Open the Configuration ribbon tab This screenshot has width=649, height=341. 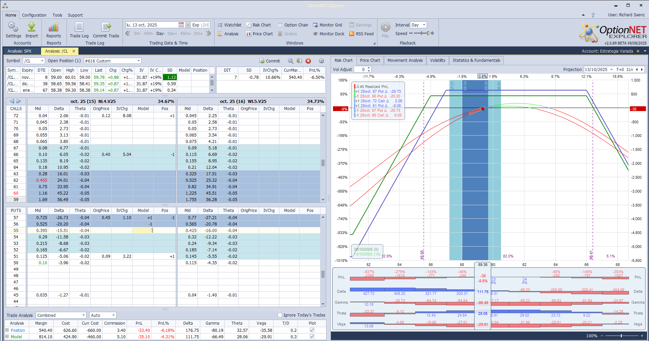click(x=34, y=15)
